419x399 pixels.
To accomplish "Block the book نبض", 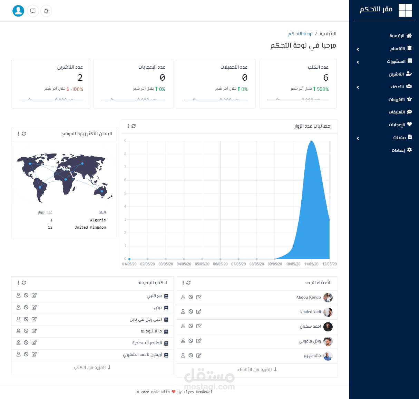I will point(26,308).
